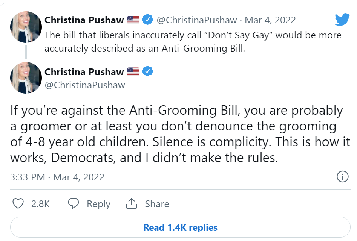Image resolution: width=357 pixels, height=241 pixels.
Task: Click the verified badge beside the lower name
Action: (x=148, y=71)
